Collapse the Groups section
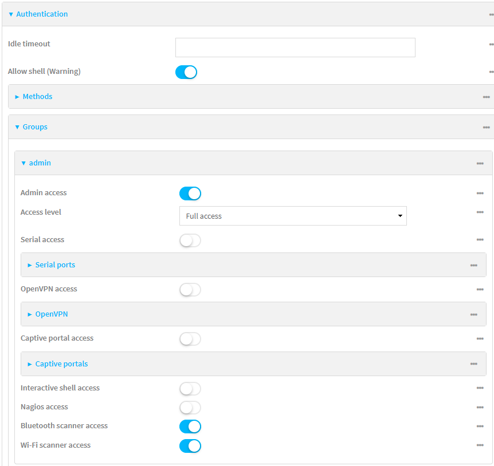This screenshot has height=466, width=494. 34,127
